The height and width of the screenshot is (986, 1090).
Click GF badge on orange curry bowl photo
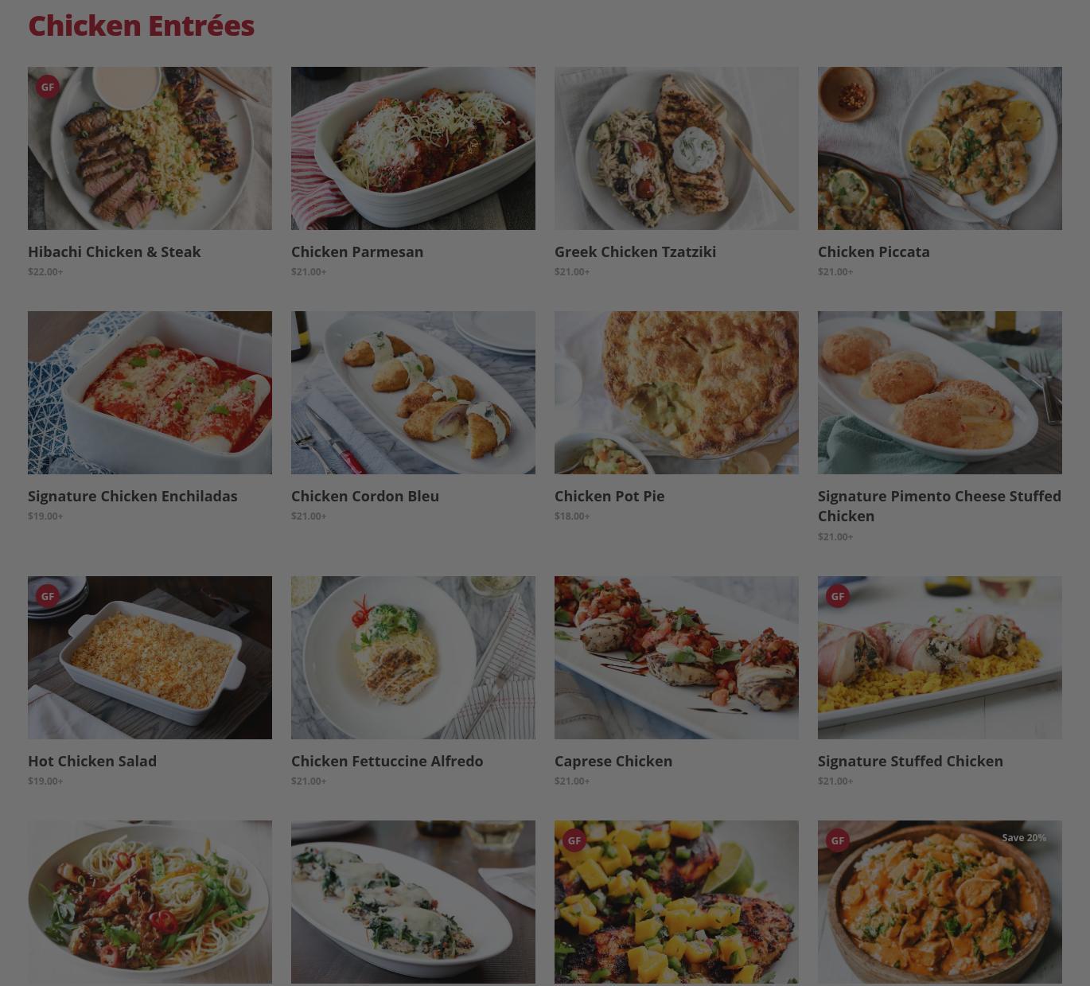coord(838,840)
